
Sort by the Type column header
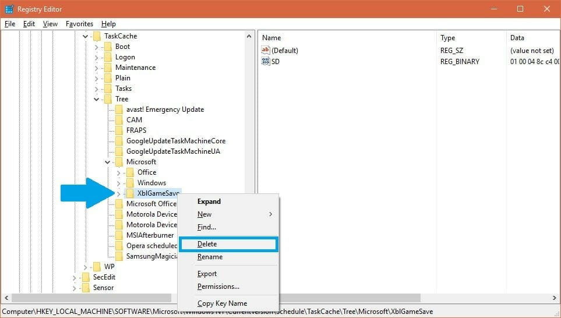coord(471,37)
